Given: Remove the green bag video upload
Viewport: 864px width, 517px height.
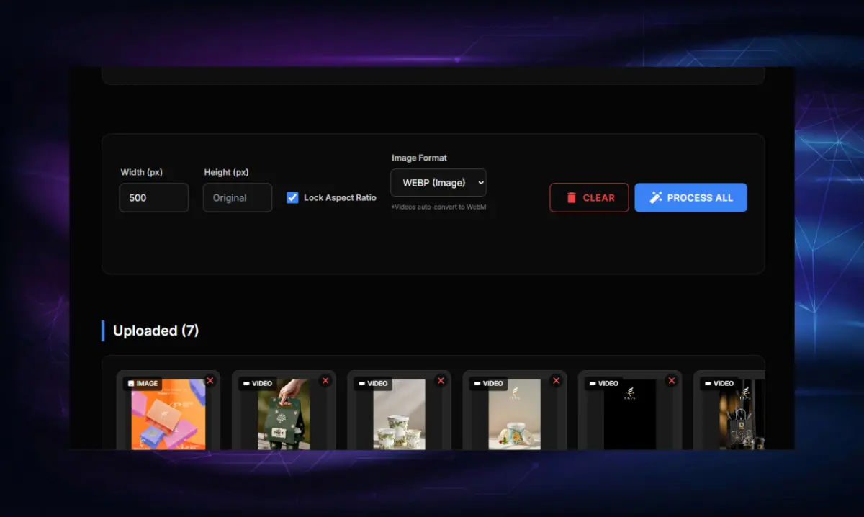Looking at the screenshot, I should click(325, 381).
